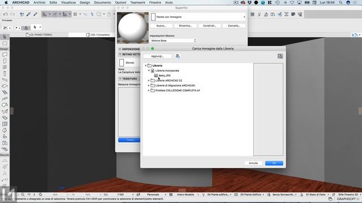Image resolution: width=362 pixels, height=203 pixels.
Task: Select the Railing tool in toolbox
Action: [5, 99]
